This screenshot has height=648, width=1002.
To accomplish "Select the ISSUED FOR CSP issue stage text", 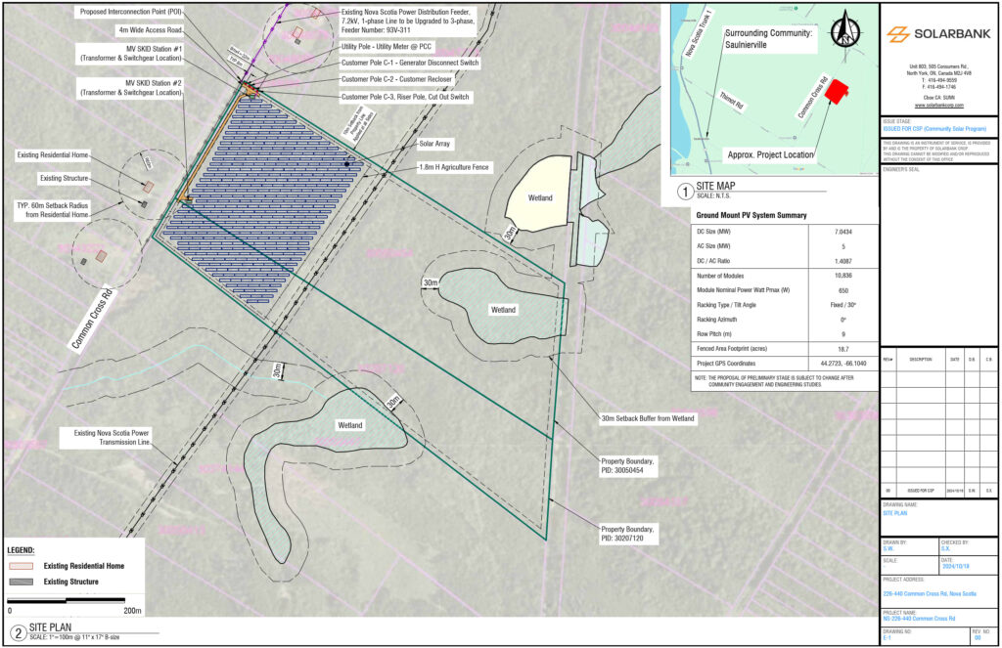I will coord(934,129).
